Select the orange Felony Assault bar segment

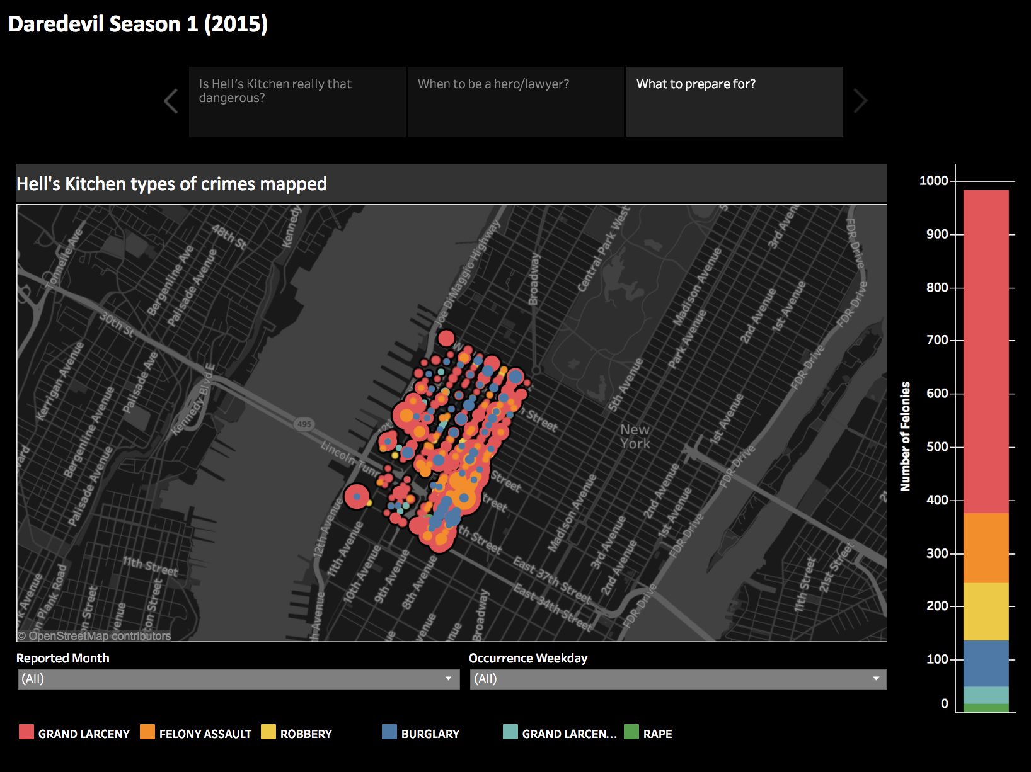(986, 548)
